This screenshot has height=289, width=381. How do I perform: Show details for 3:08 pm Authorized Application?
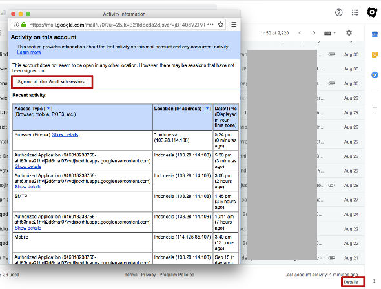click(28, 187)
